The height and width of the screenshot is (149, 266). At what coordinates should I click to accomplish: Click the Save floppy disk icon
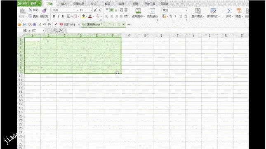tap(25, 25)
